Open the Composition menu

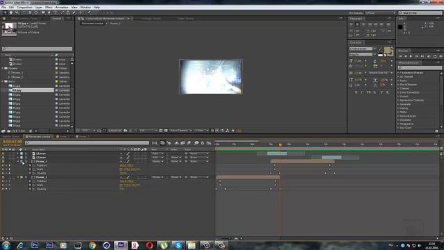click(25, 8)
